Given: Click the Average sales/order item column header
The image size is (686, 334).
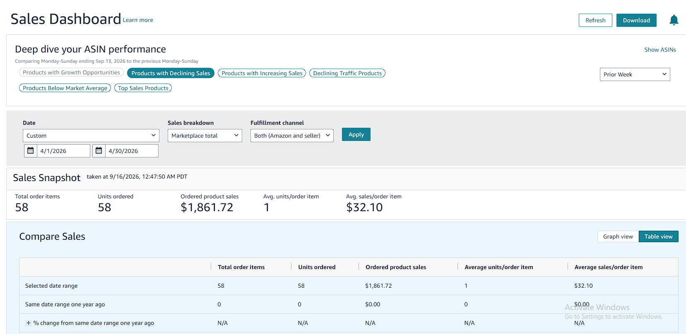Looking at the screenshot, I should coord(609,267).
